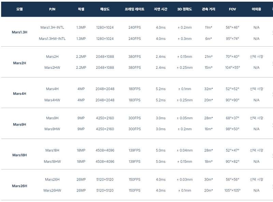Click the 30m* observation distance
The image size is (273, 202).
click(x=209, y=180)
